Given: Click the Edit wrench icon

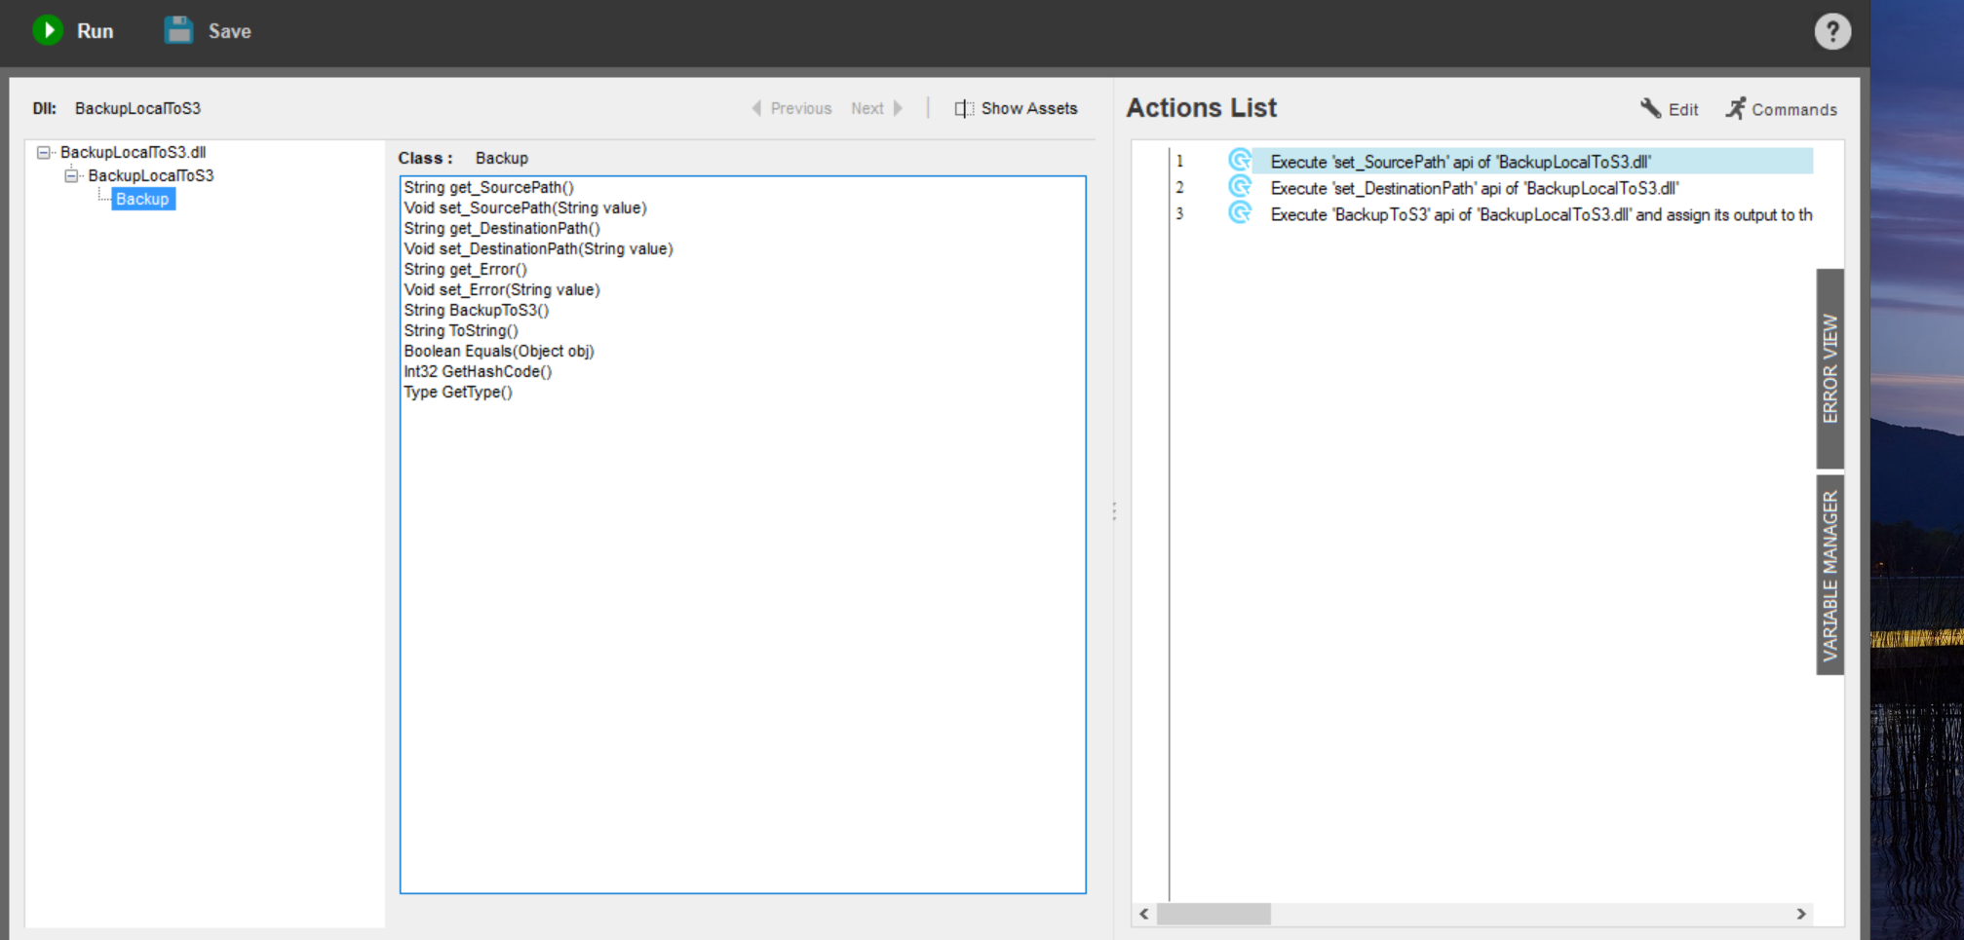Looking at the screenshot, I should coord(1650,108).
